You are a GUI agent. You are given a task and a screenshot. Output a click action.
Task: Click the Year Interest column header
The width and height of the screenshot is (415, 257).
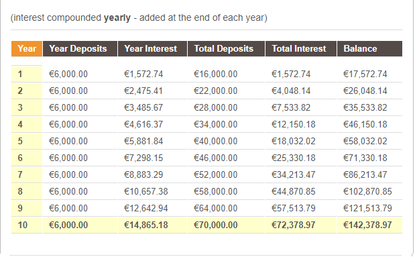pyautogui.click(x=152, y=49)
